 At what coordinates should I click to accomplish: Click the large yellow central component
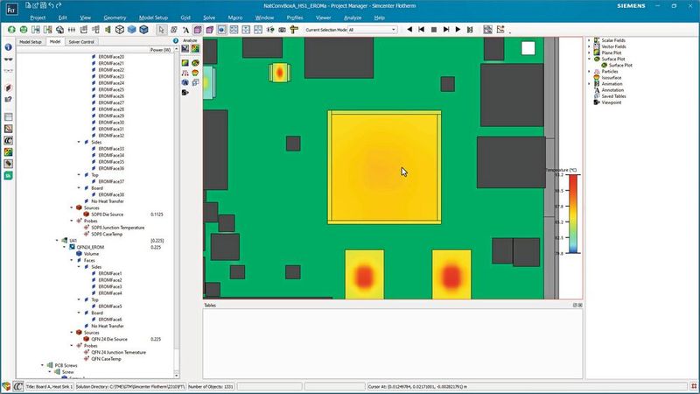(384, 167)
